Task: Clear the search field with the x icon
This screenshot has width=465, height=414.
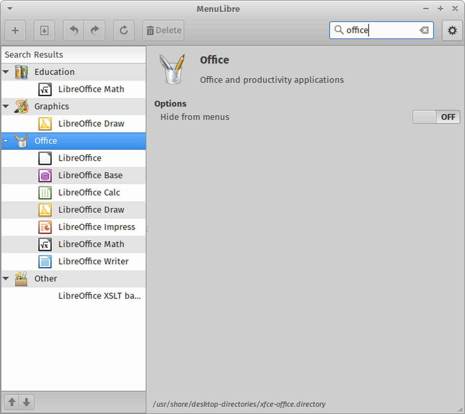Action: 424,30
